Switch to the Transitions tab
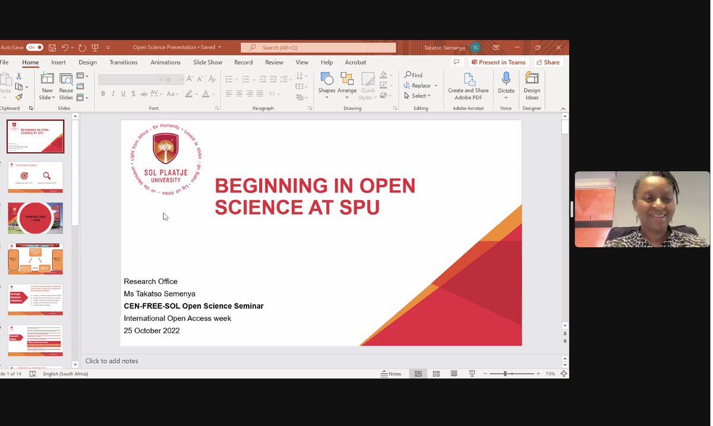This screenshot has height=426, width=713. point(124,62)
